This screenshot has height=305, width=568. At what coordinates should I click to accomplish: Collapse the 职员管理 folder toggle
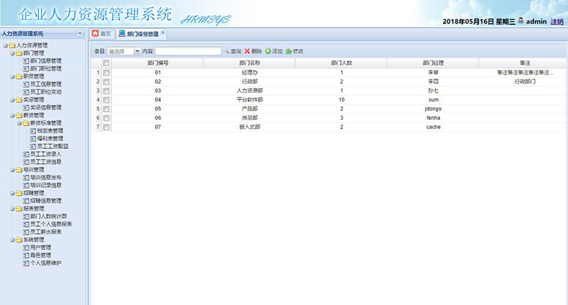[12, 77]
